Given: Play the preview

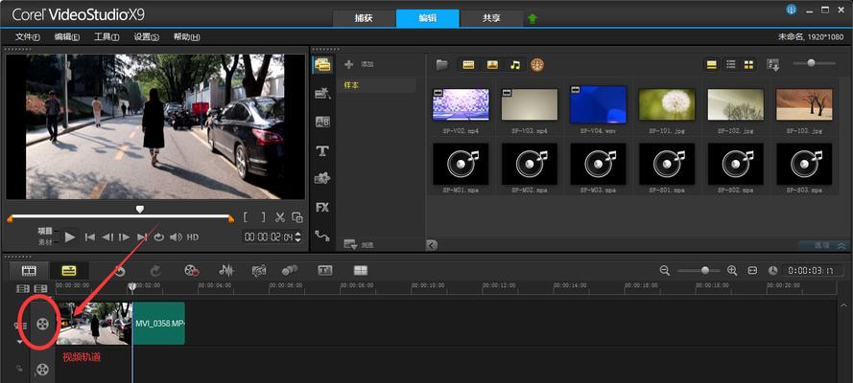Looking at the screenshot, I should 70,237.
